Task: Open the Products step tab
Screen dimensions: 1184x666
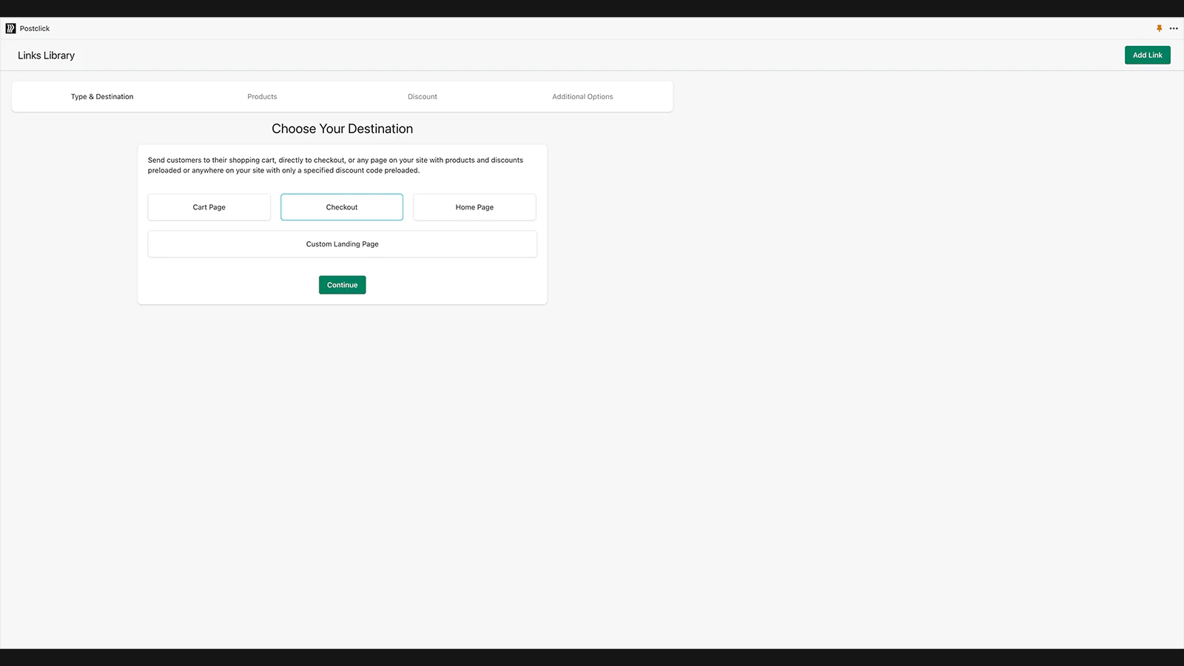Action: click(x=262, y=97)
